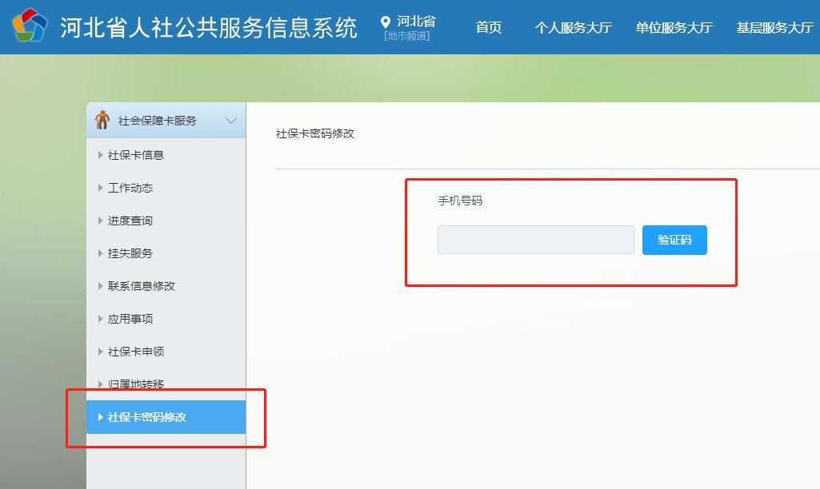The height and width of the screenshot is (489, 820).
Task: Expand arrow beside 工作动态
Action: (101, 188)
